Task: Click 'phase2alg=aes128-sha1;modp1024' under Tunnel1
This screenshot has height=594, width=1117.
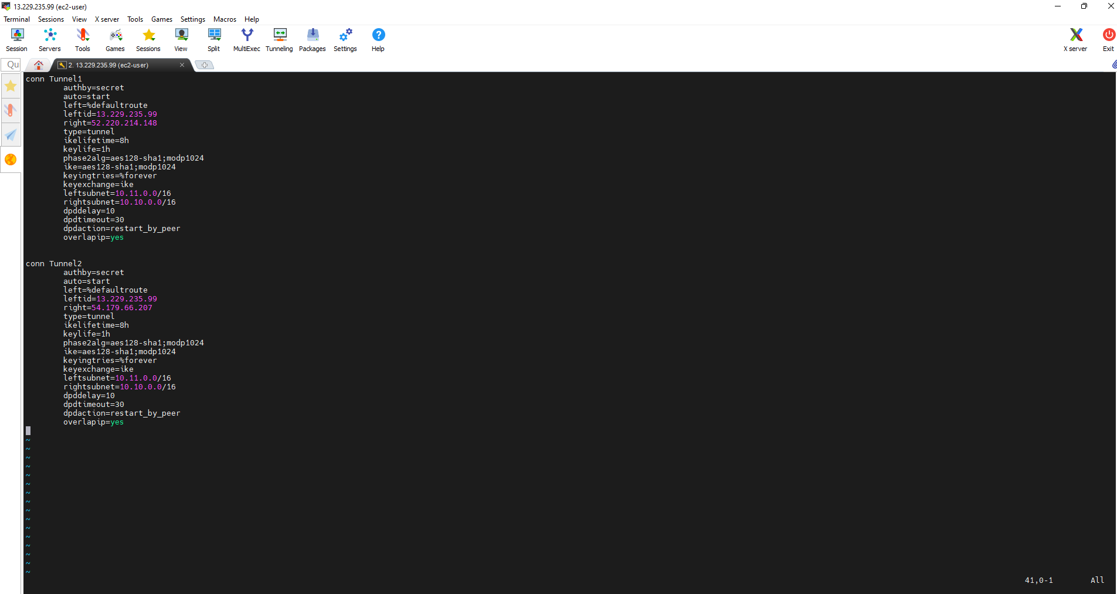Action: 134,158
